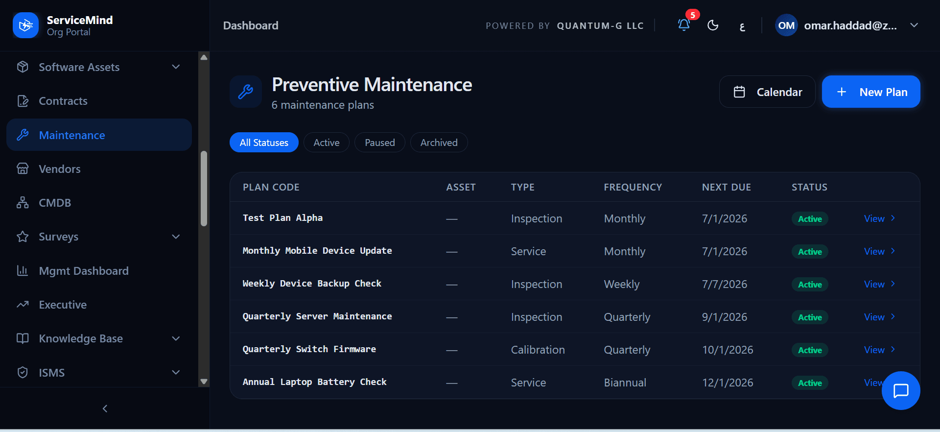This screenshot has height=432, width=940.
Task: Click the red notification count badge
Action: click(x=692, y=15)
